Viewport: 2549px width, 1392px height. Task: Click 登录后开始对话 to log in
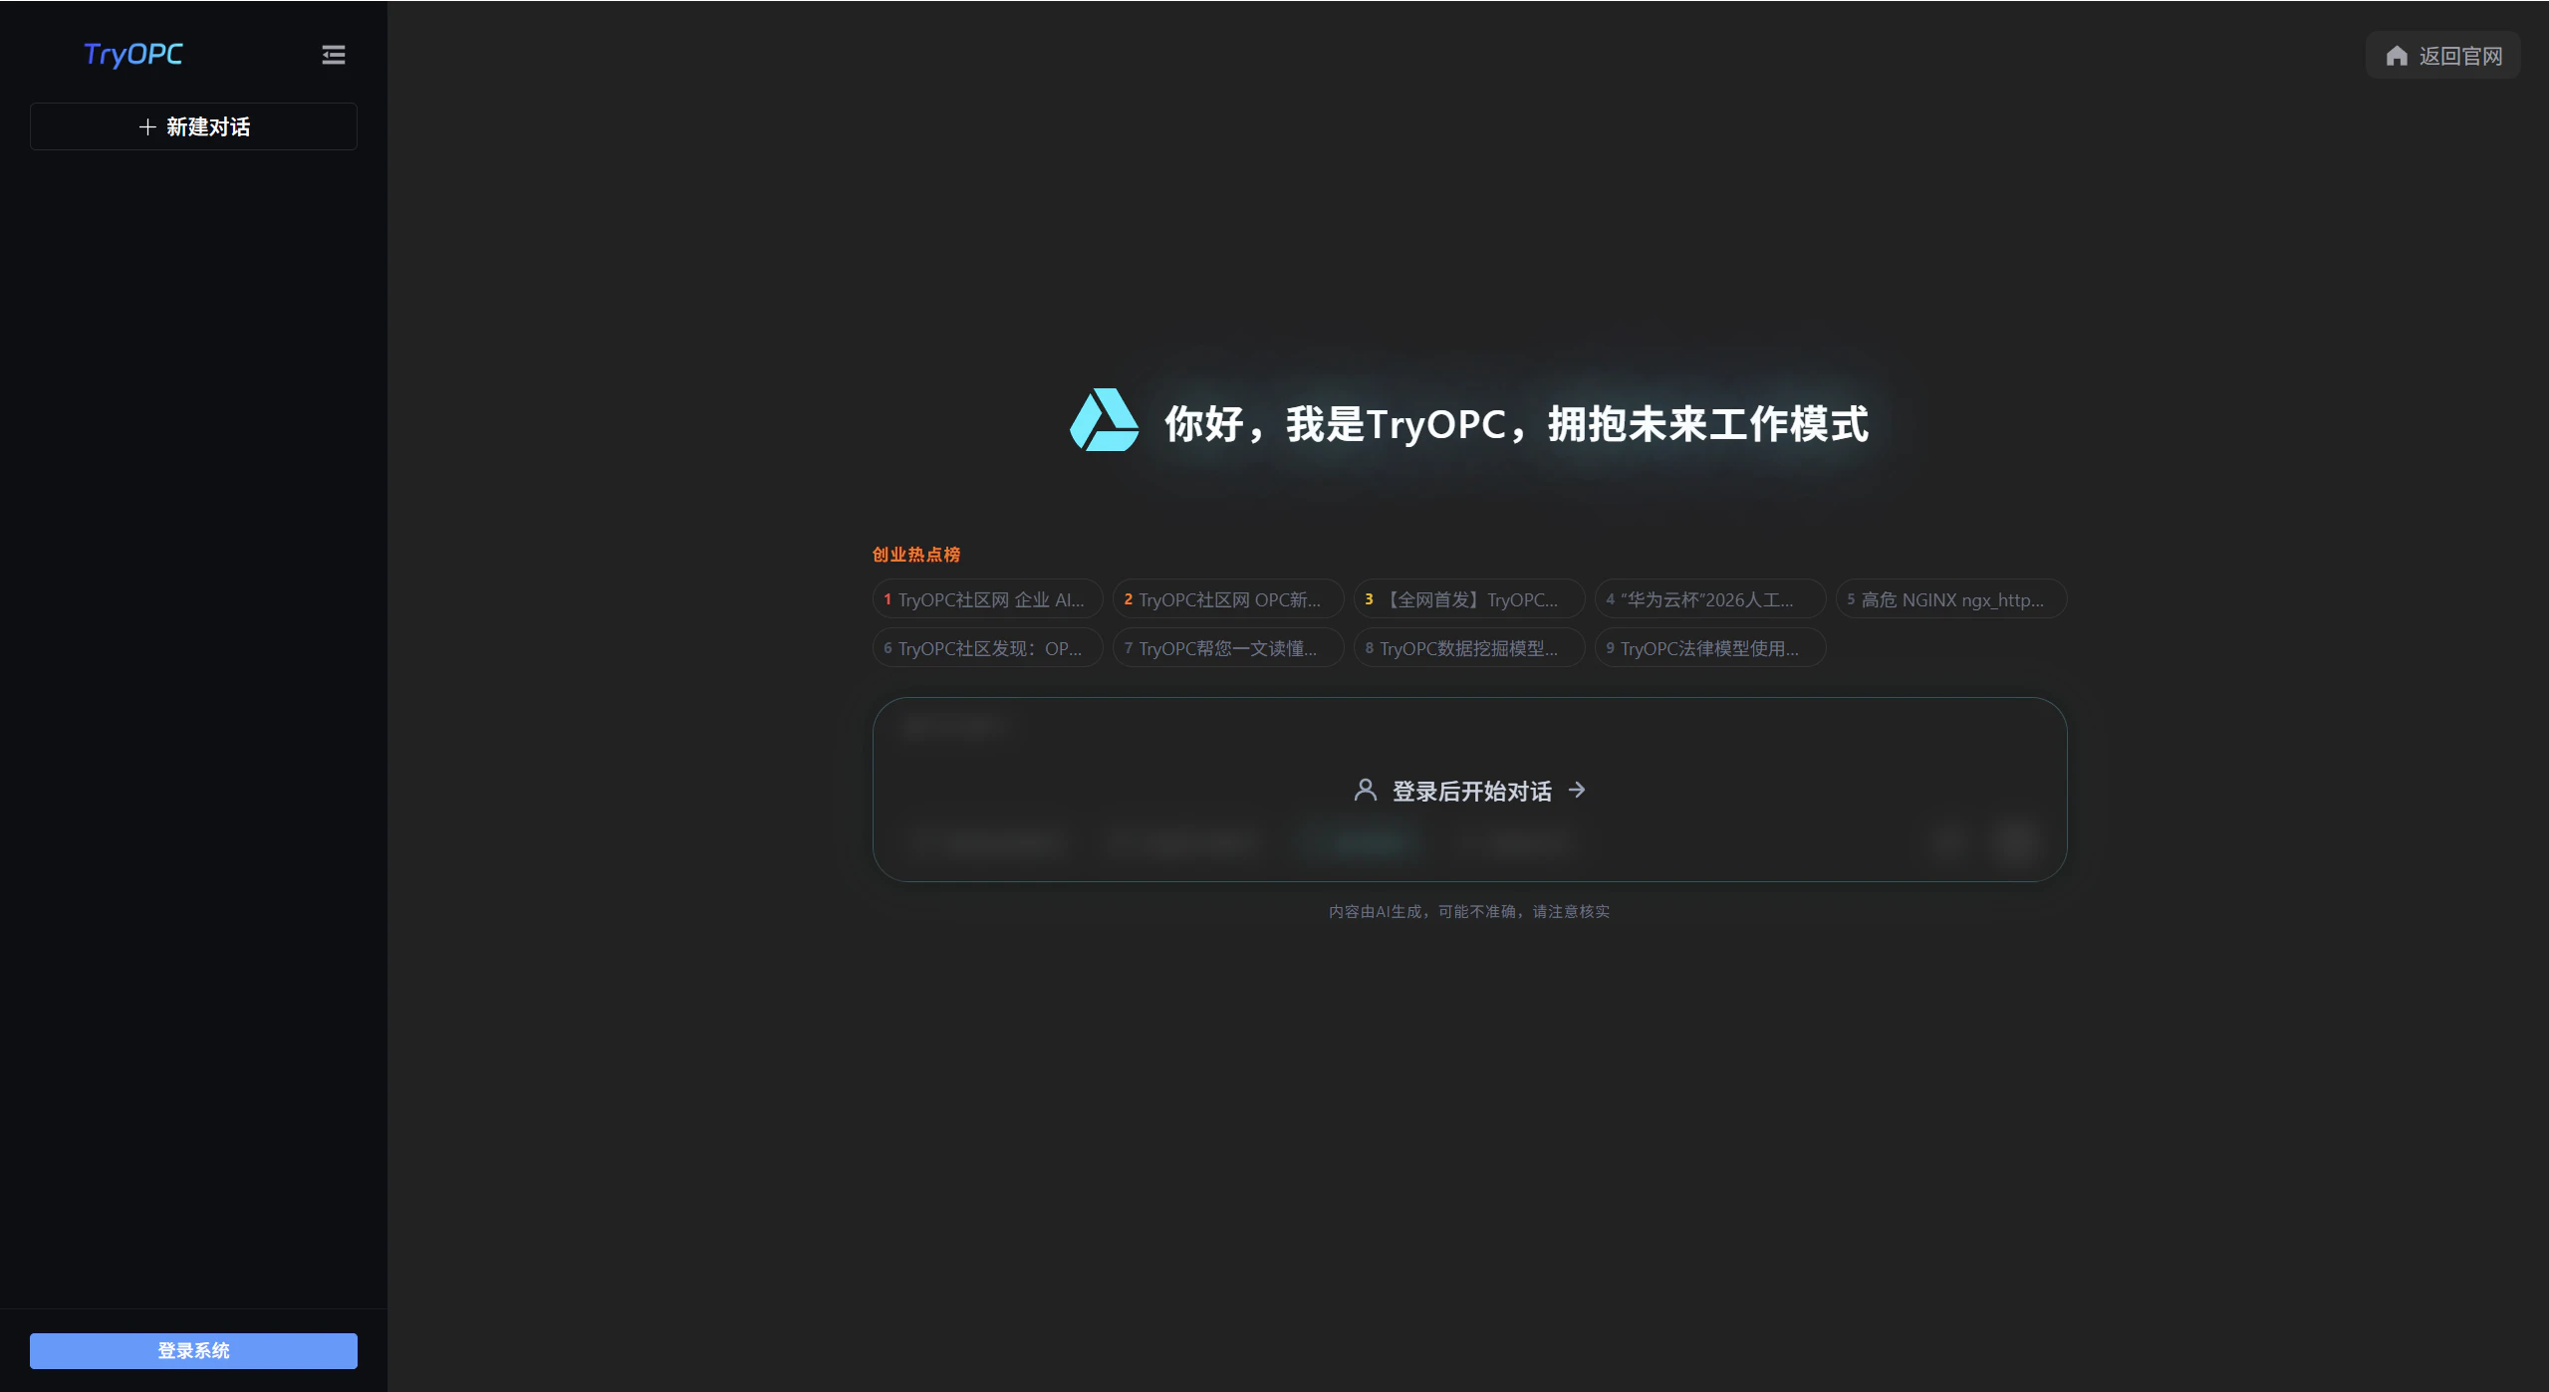[1470, 791]
